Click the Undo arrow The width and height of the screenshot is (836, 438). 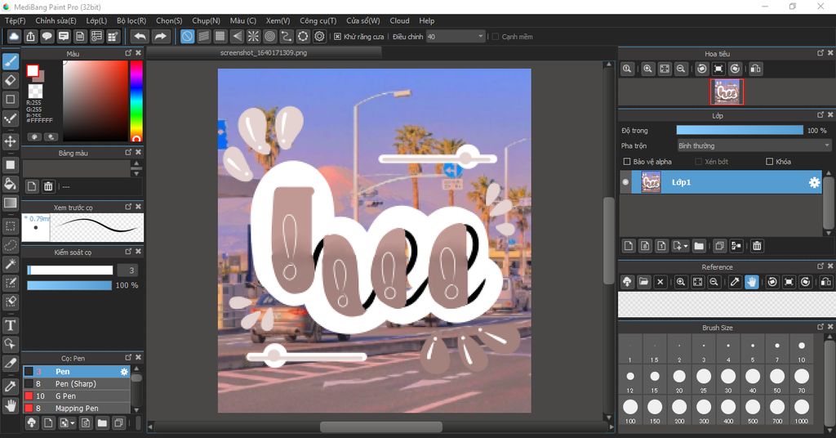(140, 36)
